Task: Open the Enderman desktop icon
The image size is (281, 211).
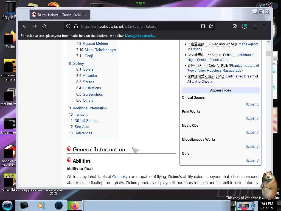Action: tap(9, 126)
